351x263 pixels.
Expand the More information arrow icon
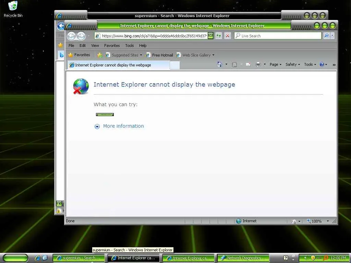pyautogui.click(x=97, y=126)
